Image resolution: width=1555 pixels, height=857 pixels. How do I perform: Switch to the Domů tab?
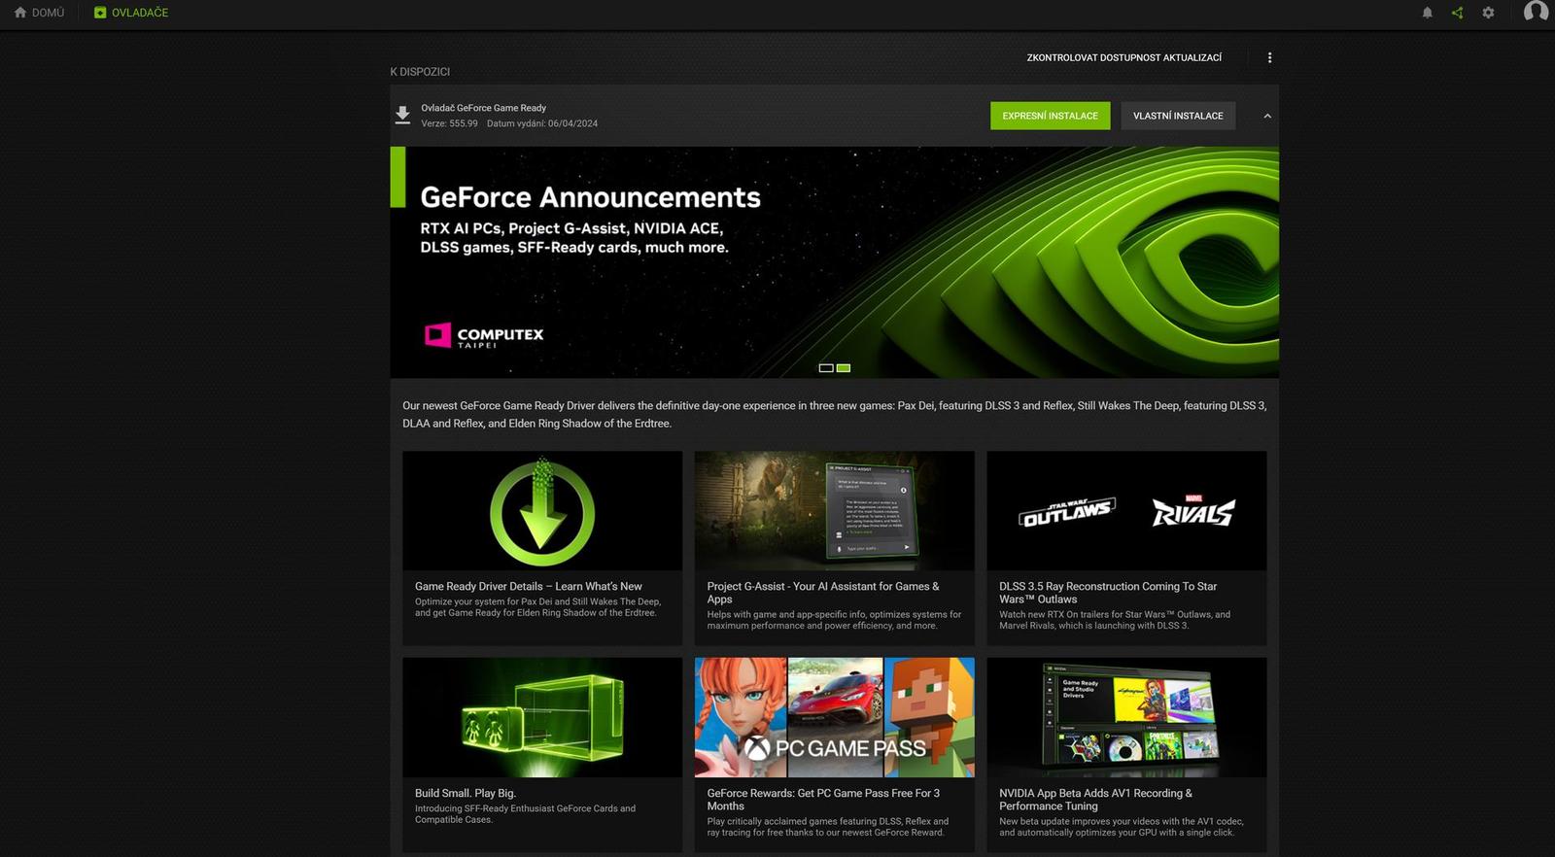tap(39, 13)
